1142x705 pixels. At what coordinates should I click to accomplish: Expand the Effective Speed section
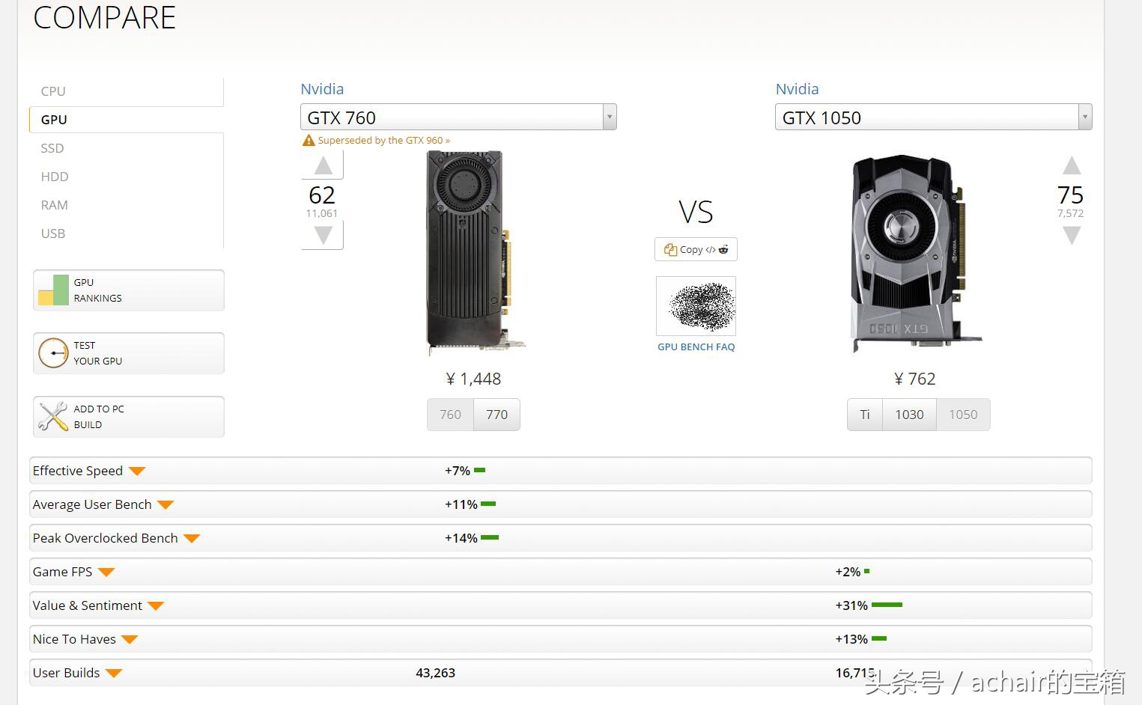pyautogui.click(x=136, y=471)
